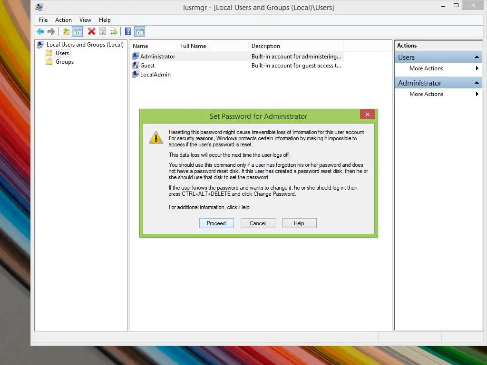Close the Set Password dialog
The width and height of the screenshot is (487, 365).
368,114
